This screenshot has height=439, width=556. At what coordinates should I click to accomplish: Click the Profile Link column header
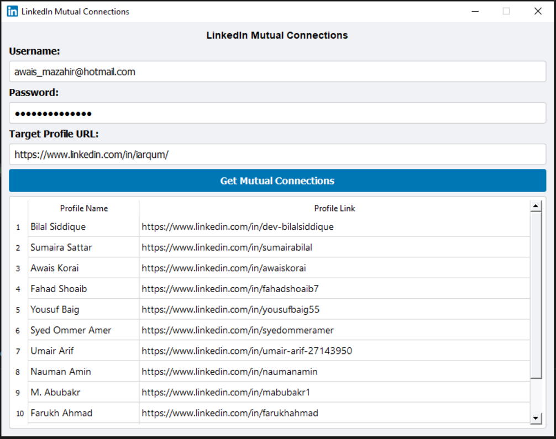pos(334,208)
